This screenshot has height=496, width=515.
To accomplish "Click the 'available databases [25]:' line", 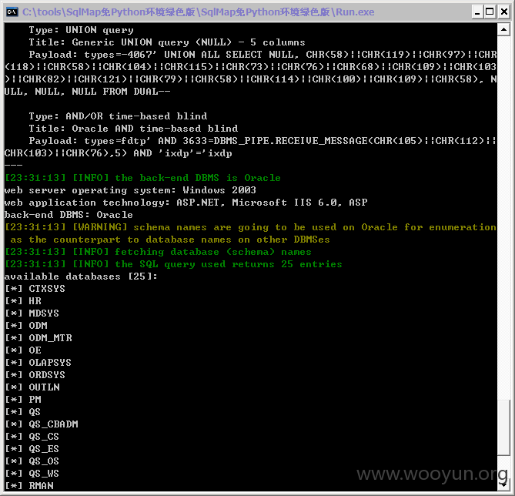I will (81, 276).
